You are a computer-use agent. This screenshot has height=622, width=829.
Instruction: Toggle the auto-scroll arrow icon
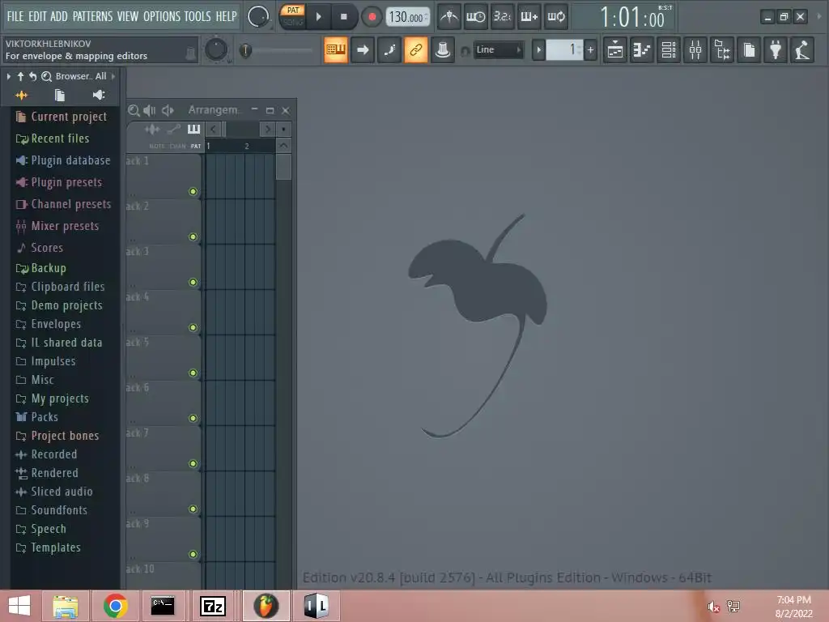click(x=363, y=50)
